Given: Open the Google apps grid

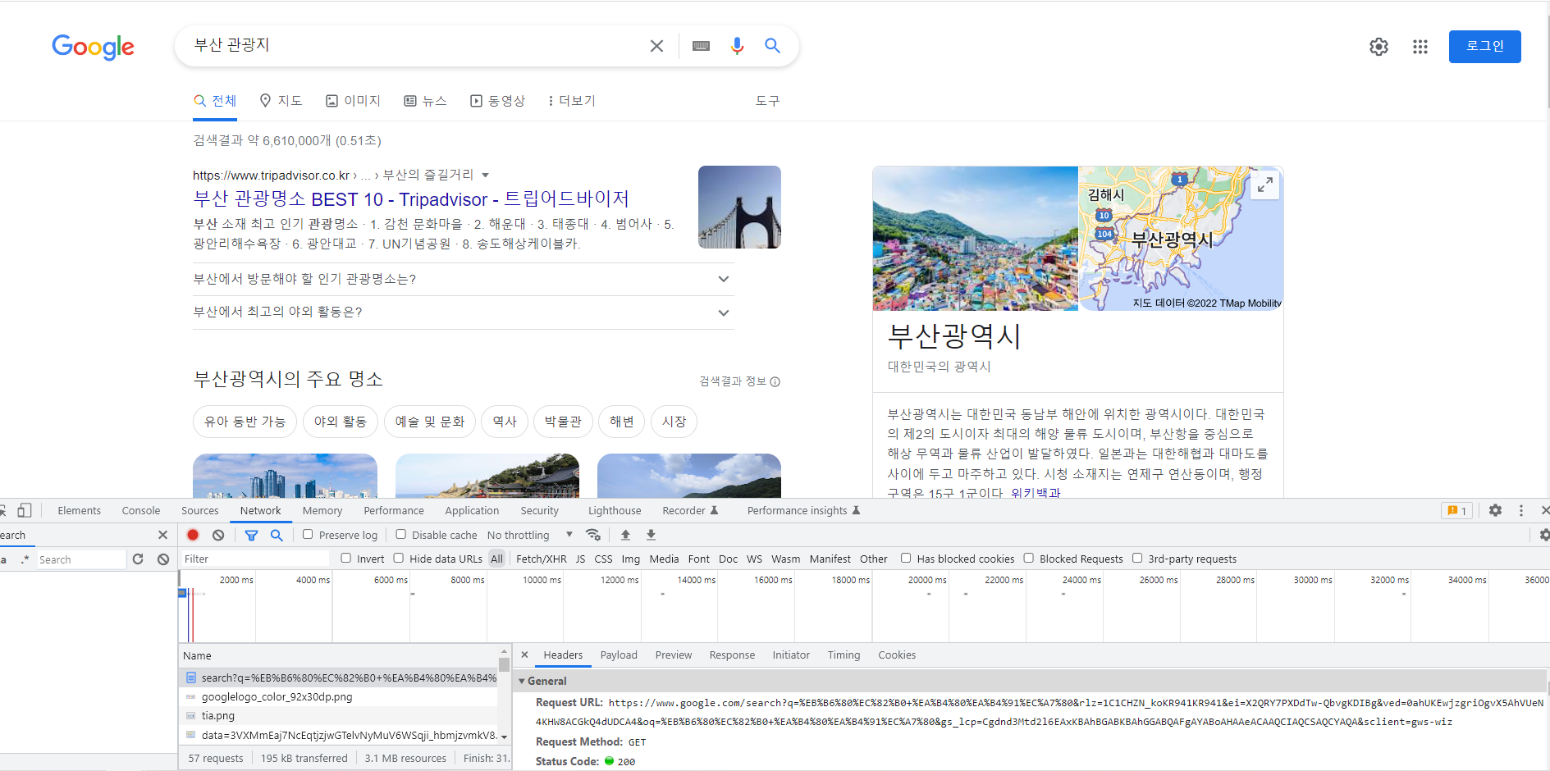Looking at the screenshot, I should (1420, 47).
